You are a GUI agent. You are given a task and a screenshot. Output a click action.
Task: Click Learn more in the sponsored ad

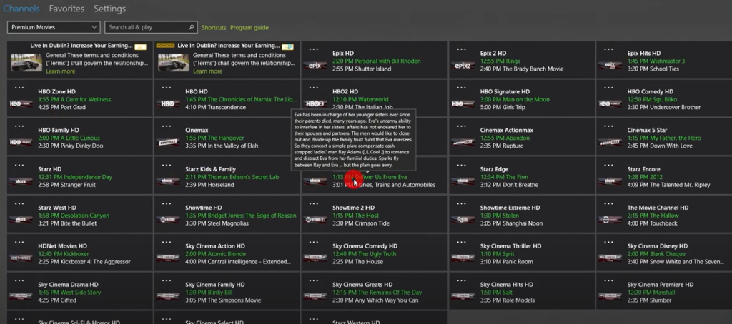(208, 71)
